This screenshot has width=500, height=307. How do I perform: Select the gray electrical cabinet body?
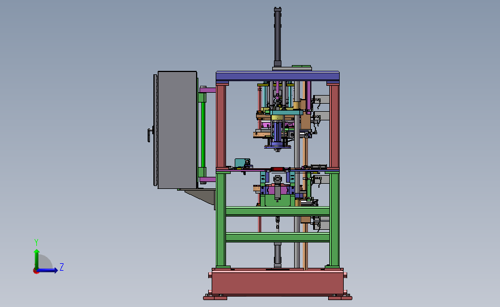pos(177,130)
